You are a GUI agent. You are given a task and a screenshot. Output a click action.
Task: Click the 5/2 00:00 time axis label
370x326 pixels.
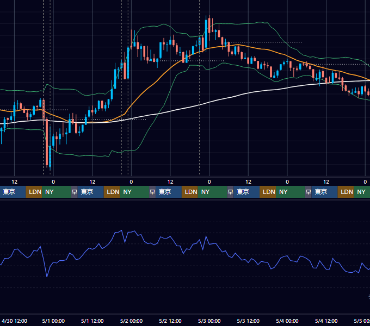(x=131, y=321)
